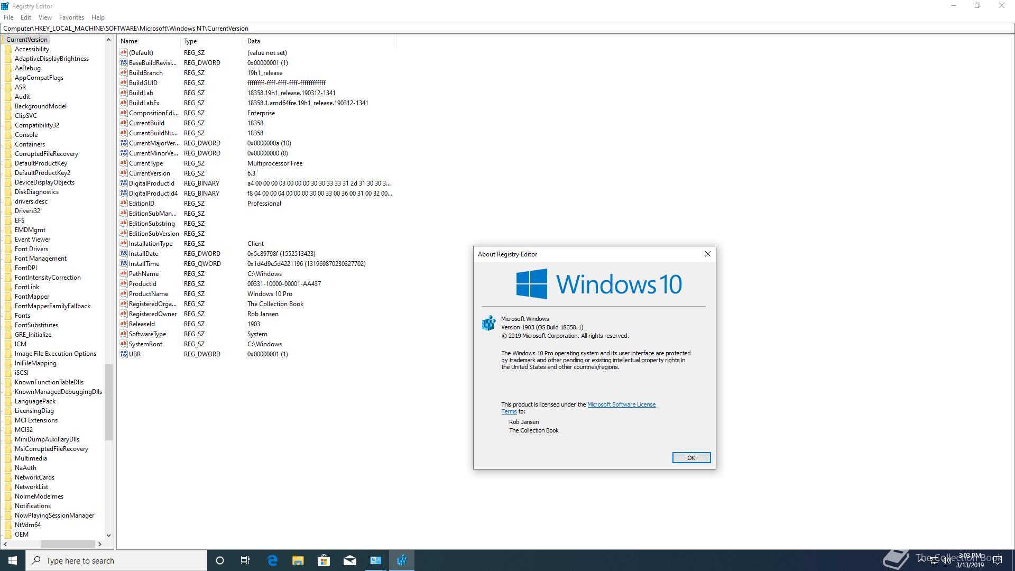Click the Registry Editor icon in About dialog
This screenshot has height=571, width=1015.
click(488, 323)
